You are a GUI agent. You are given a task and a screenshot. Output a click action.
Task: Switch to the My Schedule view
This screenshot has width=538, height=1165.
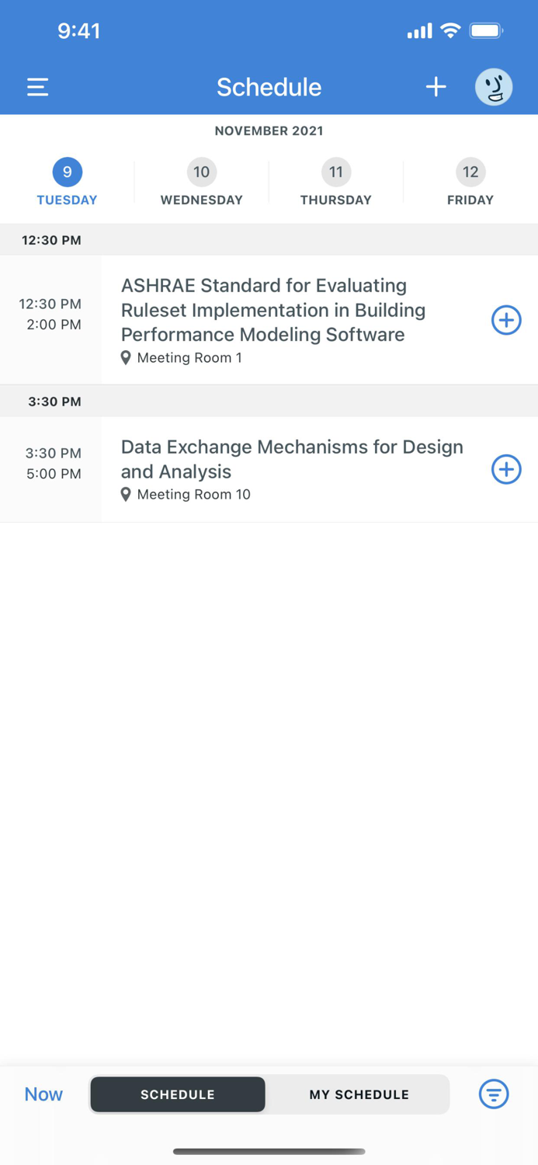pos(359,1094)
